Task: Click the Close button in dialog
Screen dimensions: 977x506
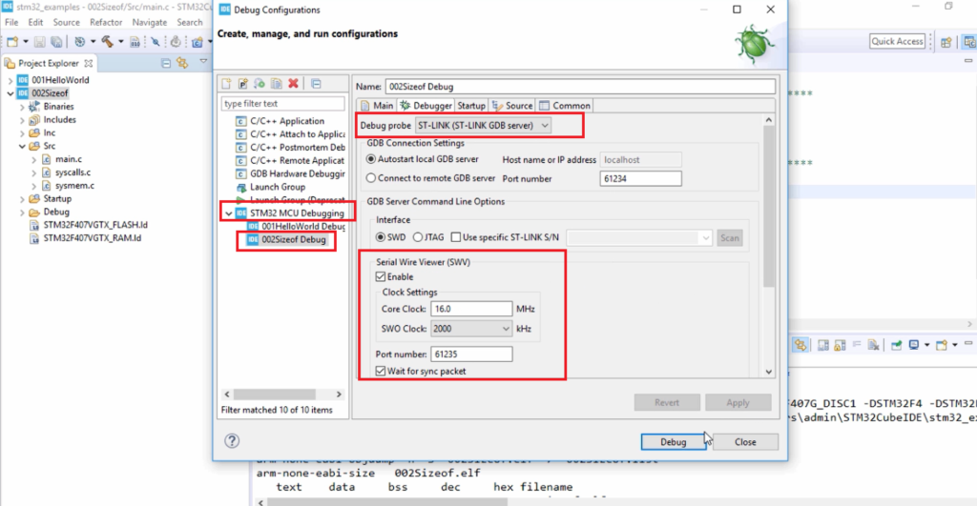Action: [x=745, y=442]
